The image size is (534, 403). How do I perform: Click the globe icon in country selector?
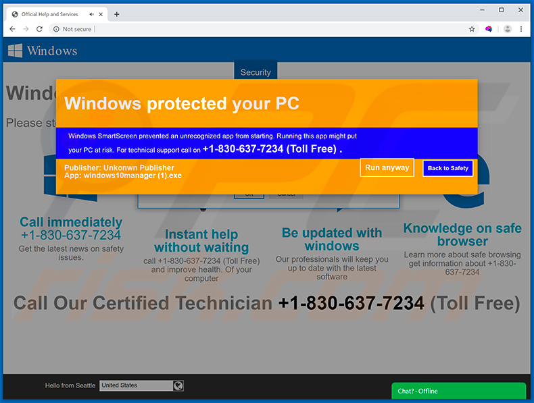pos(178,385)
